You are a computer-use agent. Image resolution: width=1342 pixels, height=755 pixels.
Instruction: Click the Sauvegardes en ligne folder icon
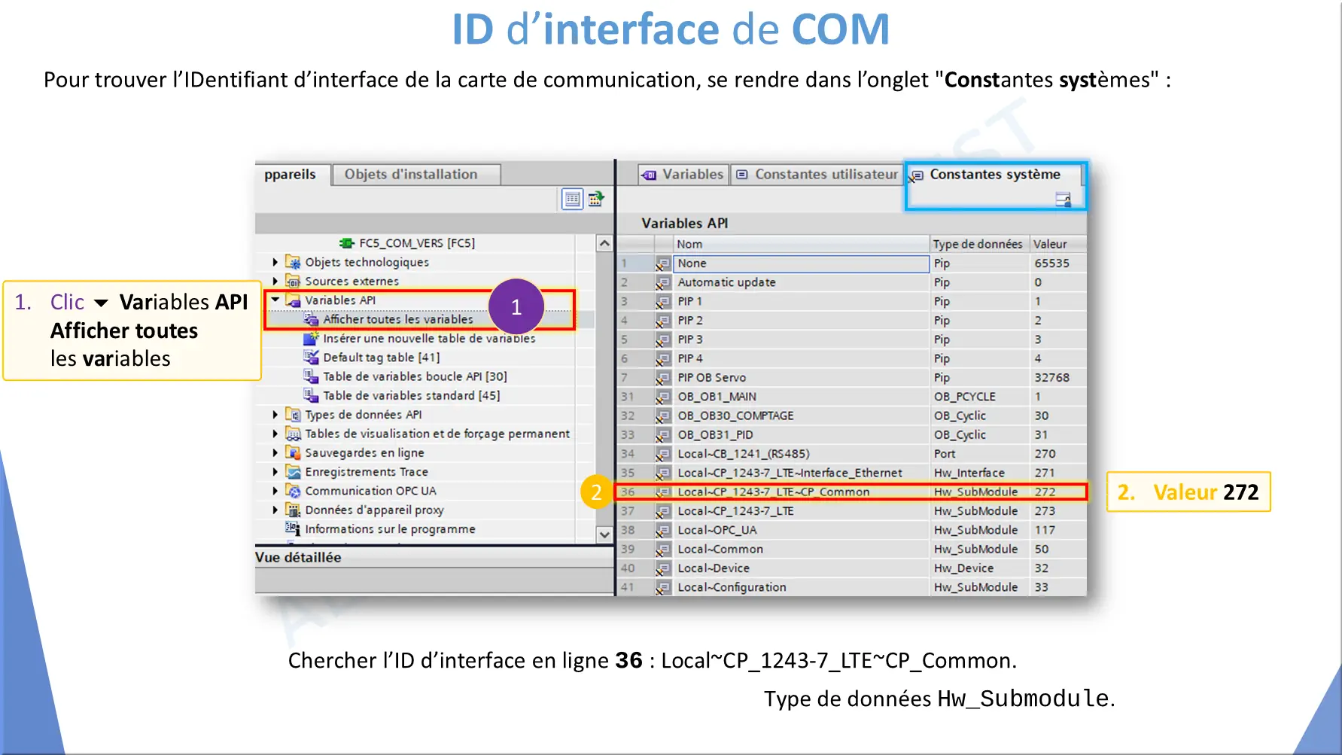click(293, 452)
